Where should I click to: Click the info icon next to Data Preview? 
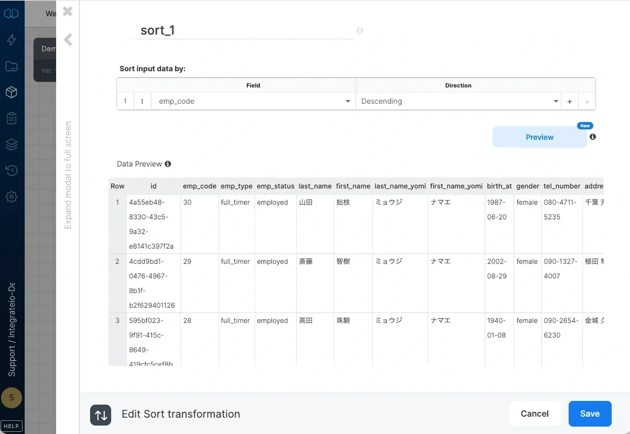(x=168, y=164)
